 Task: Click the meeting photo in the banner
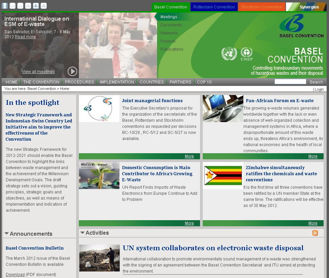[118, 45]
